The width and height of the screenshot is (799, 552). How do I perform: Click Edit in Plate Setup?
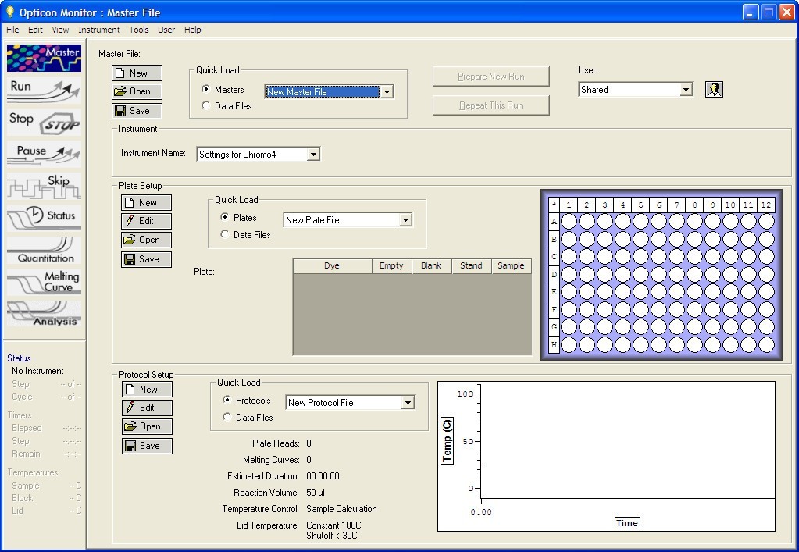(x=146, y=221)
